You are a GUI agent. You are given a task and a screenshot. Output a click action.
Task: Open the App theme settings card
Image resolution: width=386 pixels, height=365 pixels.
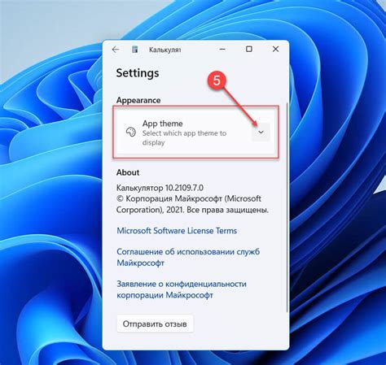point(195,132)
